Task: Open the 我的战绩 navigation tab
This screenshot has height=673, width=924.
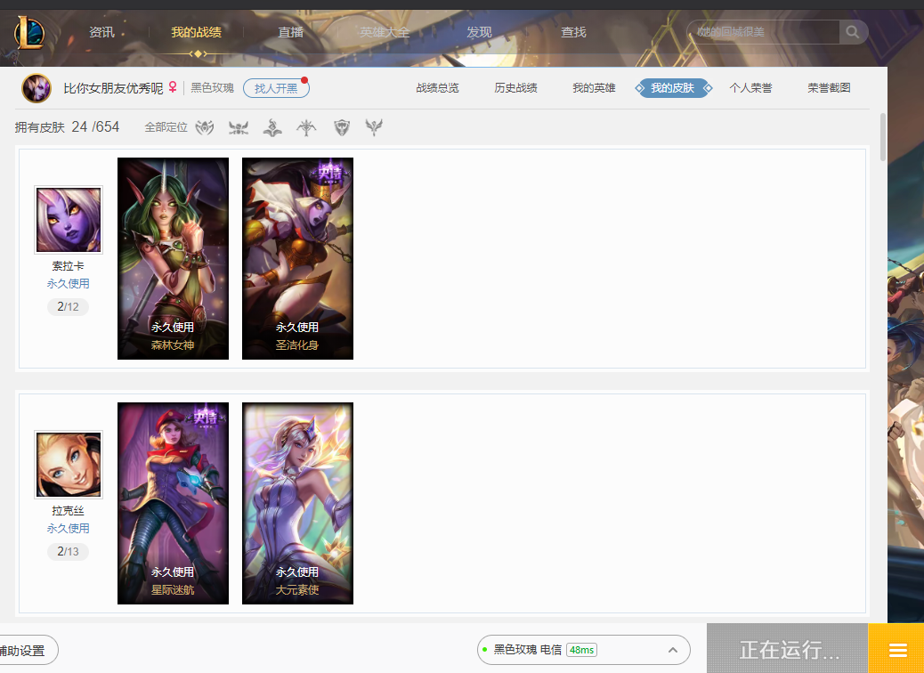Action: click(x=196, y=32)
